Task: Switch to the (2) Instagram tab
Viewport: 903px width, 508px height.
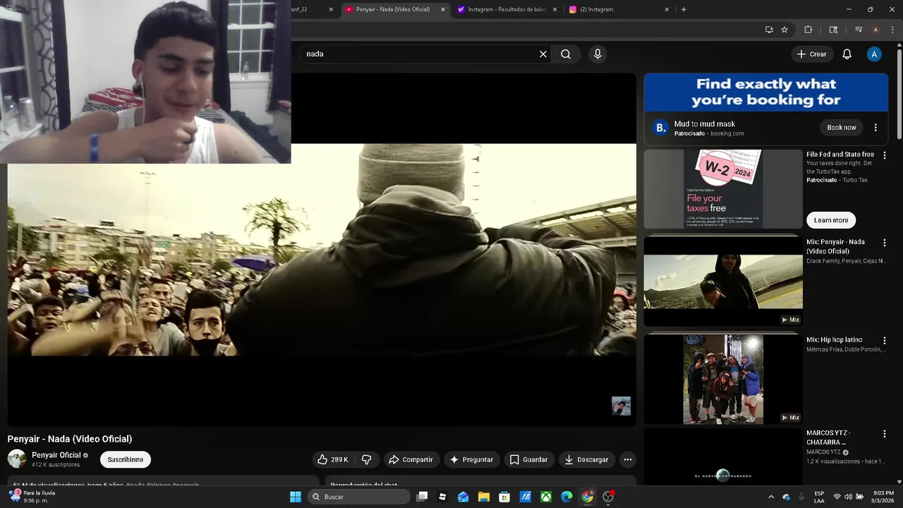Action: tap(619, 9)
